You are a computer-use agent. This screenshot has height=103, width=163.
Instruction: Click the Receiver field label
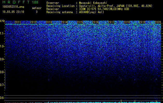53,9
